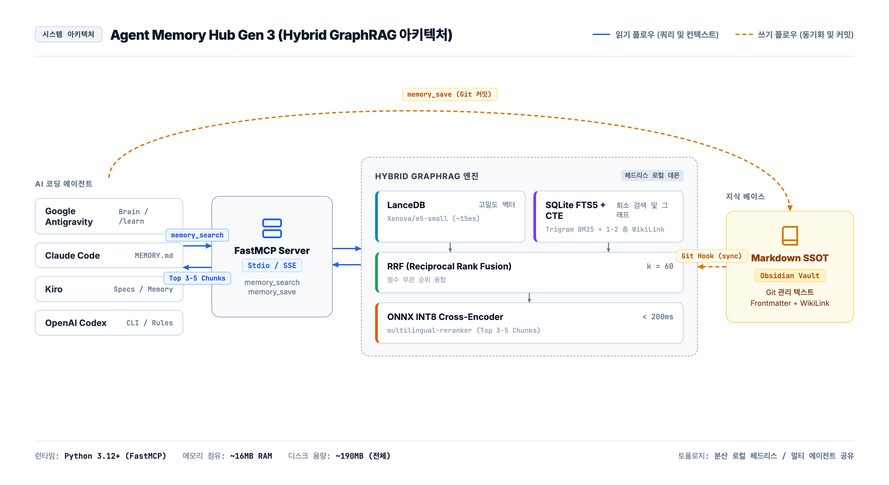The width and height of the screenshot is (889, 485).
Task: Click the FastMCP Server stacked-server icon
Action: click(x=272, y=228)
